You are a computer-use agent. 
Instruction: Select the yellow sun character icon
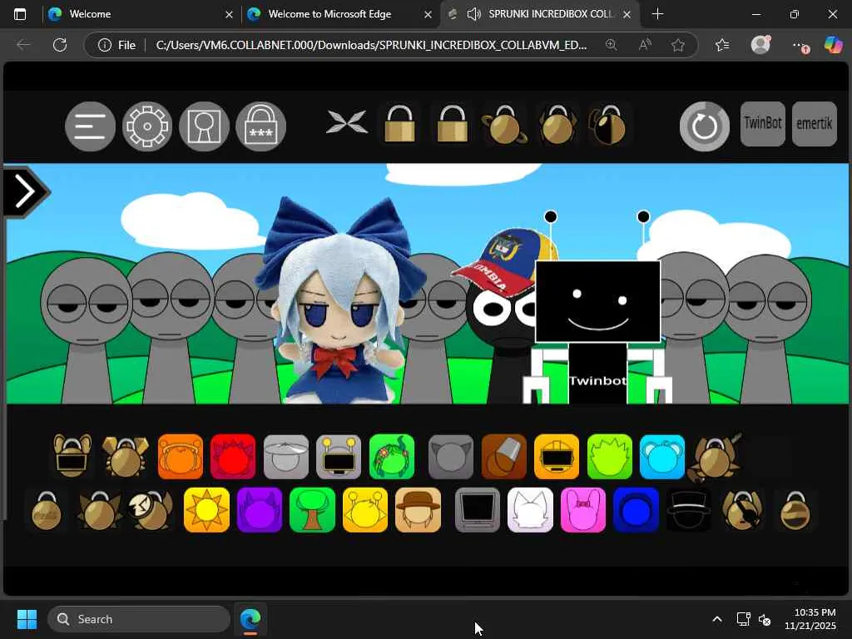(x=206, y=510)
